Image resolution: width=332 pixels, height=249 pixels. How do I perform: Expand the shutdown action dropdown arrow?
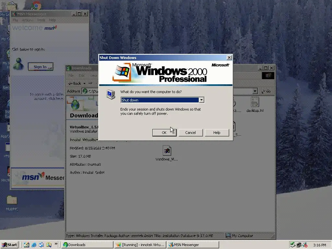point(202,100)
